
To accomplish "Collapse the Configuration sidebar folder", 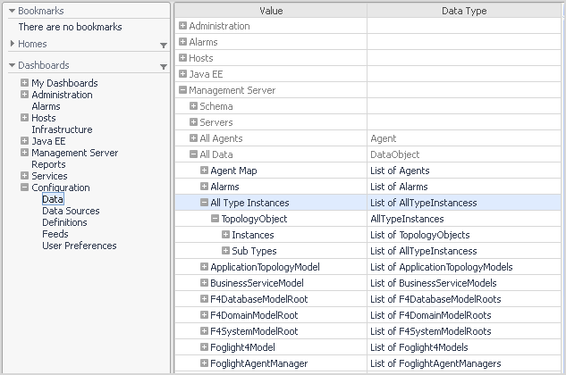I will pos(24,187).
